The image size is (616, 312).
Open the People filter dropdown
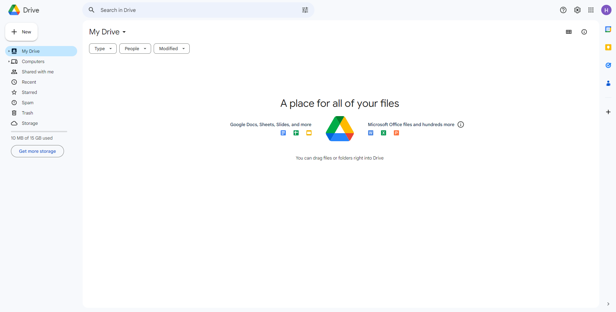[135, 49]
